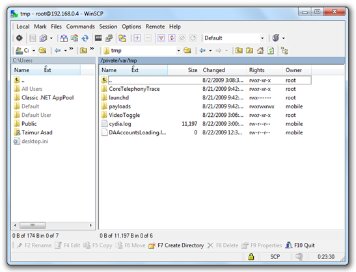The width and height of the screenshot is (356, 272).
Task: Select VideoToggle folder in remote panel
Action: 124,115
